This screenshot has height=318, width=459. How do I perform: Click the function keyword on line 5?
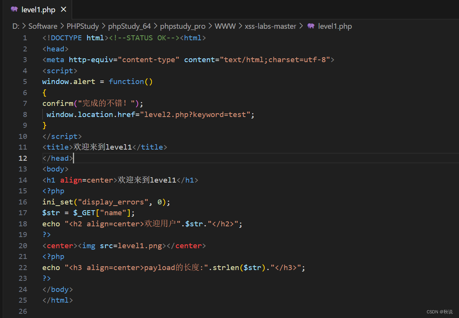click(126, 82)
